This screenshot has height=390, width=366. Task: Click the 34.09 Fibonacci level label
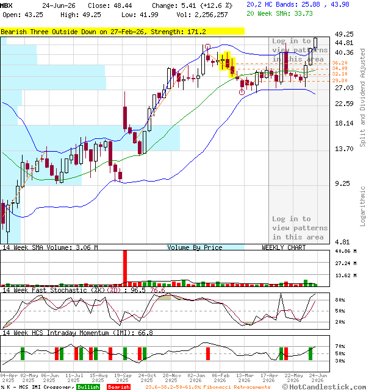(x=340, y=68)
